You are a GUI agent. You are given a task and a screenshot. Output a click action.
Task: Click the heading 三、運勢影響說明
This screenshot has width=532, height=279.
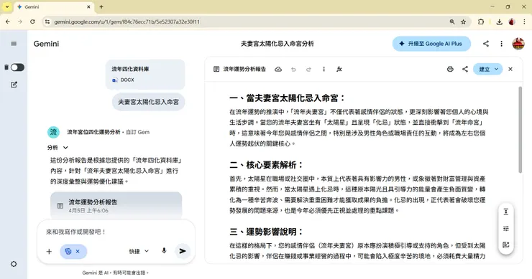(266, 232)
